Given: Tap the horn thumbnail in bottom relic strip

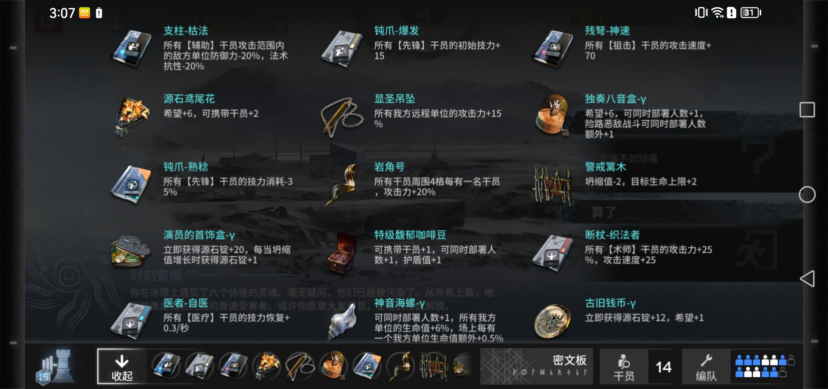Looking at the screenshot, I should (x=400, y=366).
